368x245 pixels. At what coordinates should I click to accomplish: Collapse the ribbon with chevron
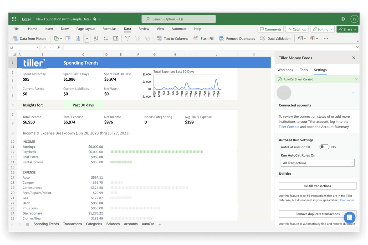coord(357,41)
